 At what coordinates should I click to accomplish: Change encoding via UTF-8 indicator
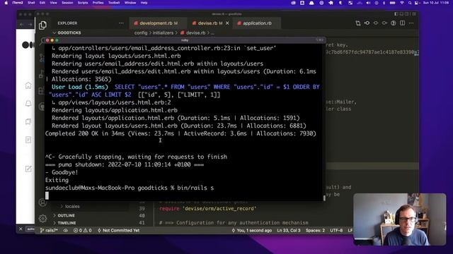pyautogui.click(x=336, y=231)
